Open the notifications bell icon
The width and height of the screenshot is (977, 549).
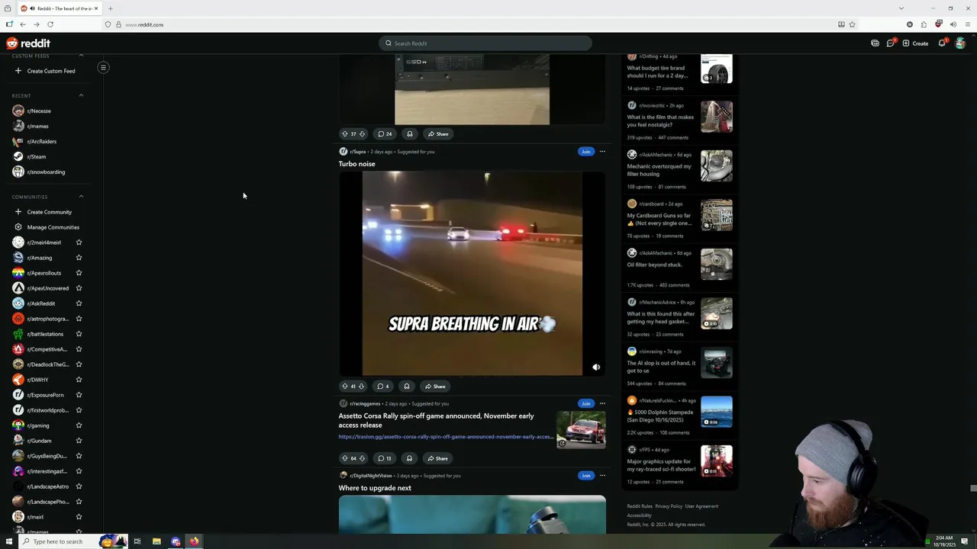point(942,43)
